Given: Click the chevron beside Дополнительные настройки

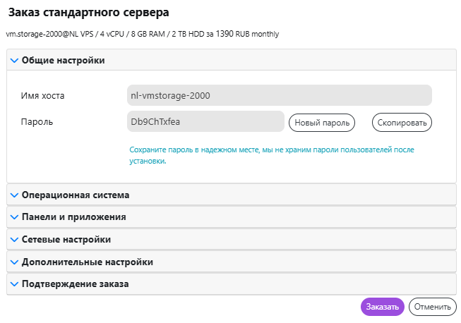Looking at the screenshot, I should click(x=14, y=262).
